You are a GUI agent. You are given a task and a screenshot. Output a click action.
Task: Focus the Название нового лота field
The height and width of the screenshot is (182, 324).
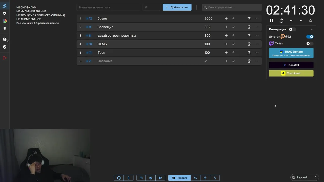108,7
